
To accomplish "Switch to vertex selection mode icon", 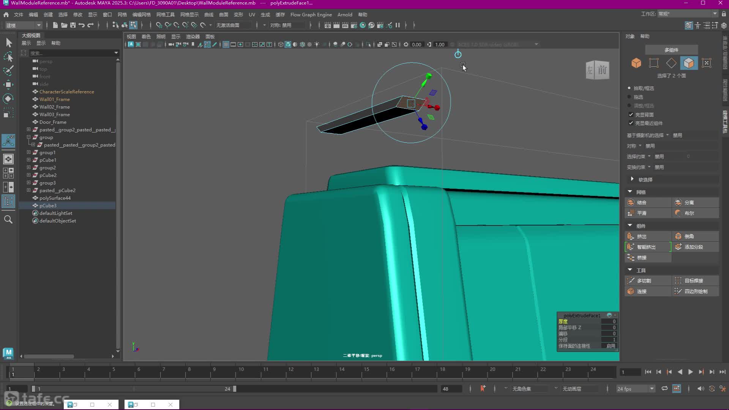I will [654, 63].
